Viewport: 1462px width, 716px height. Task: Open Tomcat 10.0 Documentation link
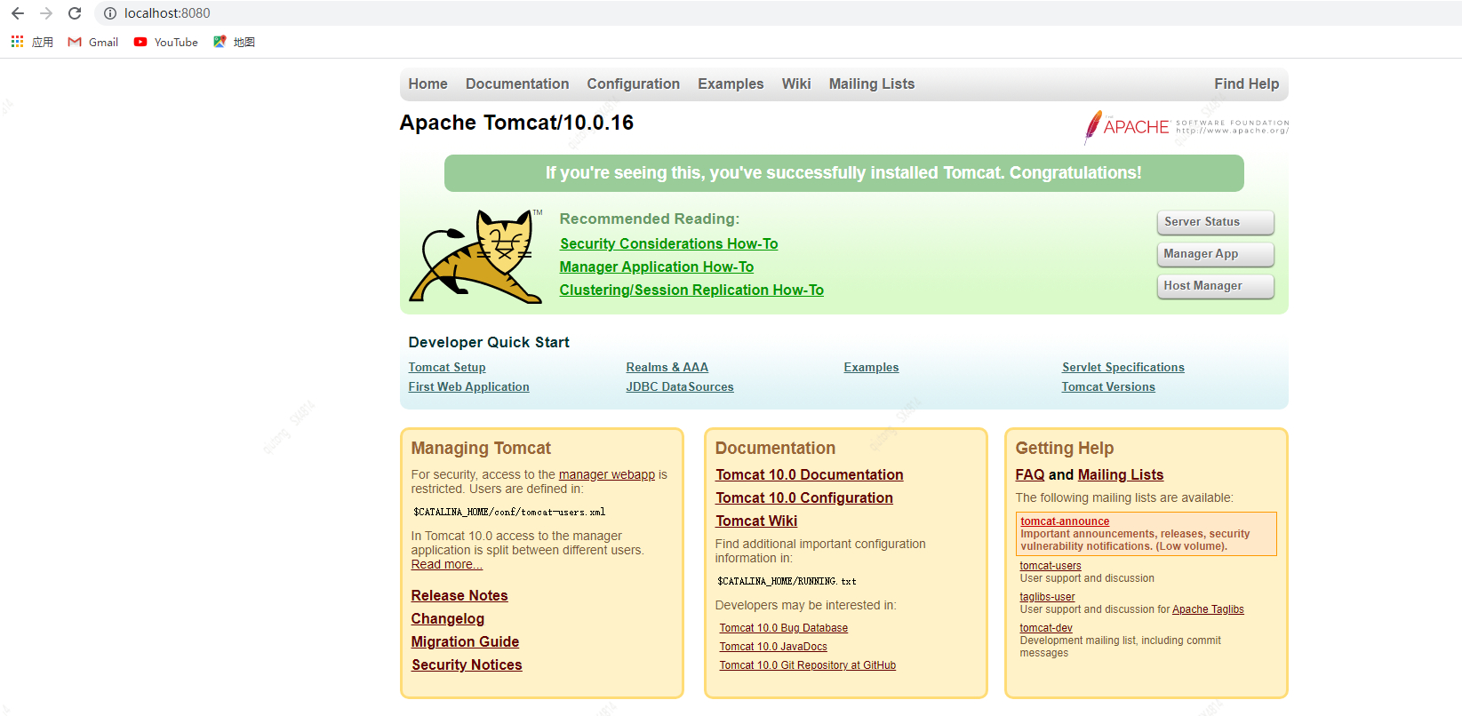click(810, 474)
